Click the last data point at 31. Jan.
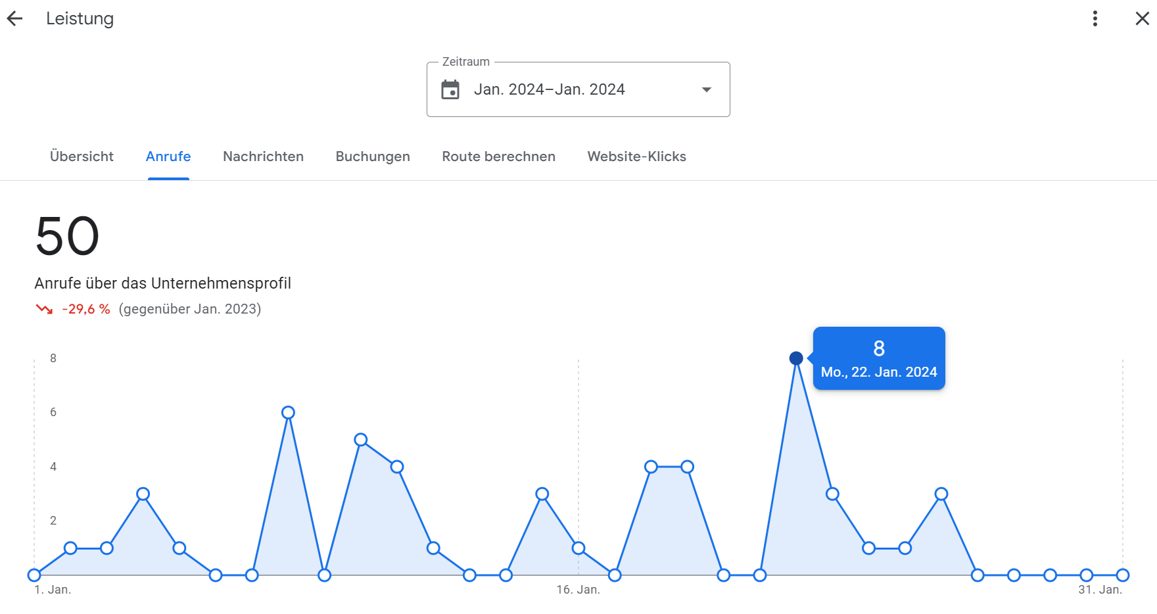The width and height of the screenshot is (1157, 614). point(1123,575)
